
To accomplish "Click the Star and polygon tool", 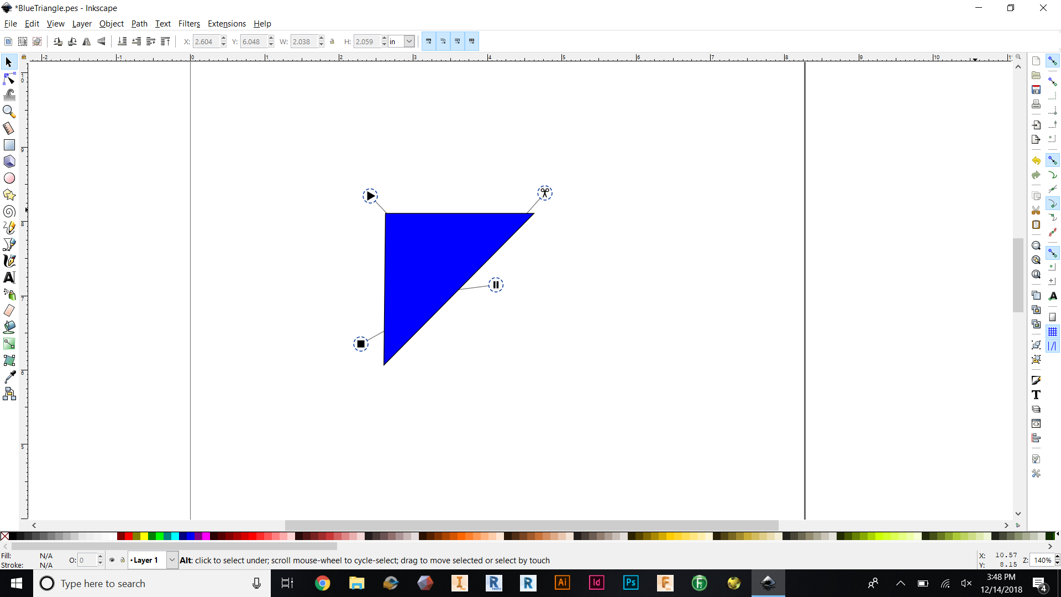I will click(x=9, y=195).
